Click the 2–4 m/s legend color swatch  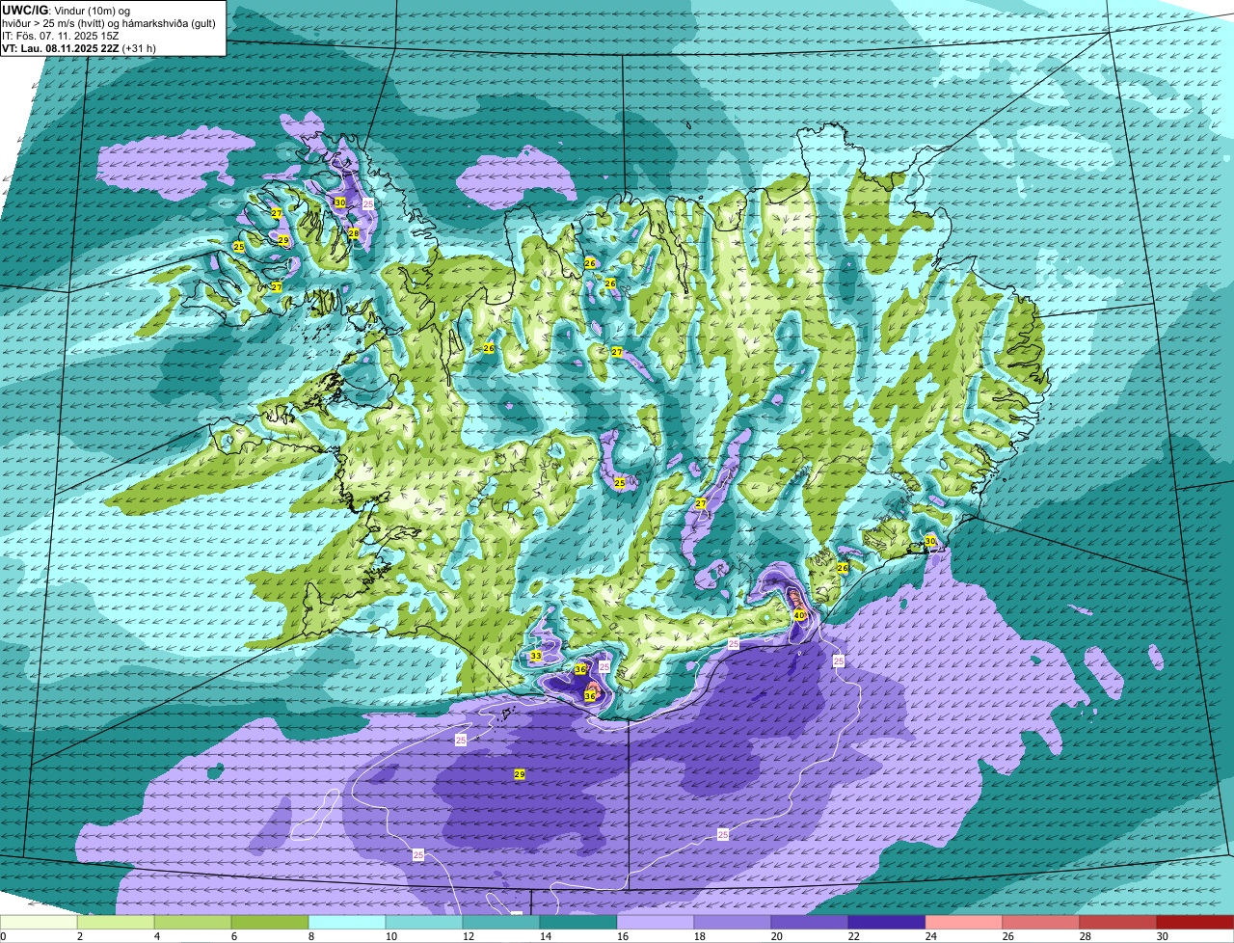(x=116, y=922)
